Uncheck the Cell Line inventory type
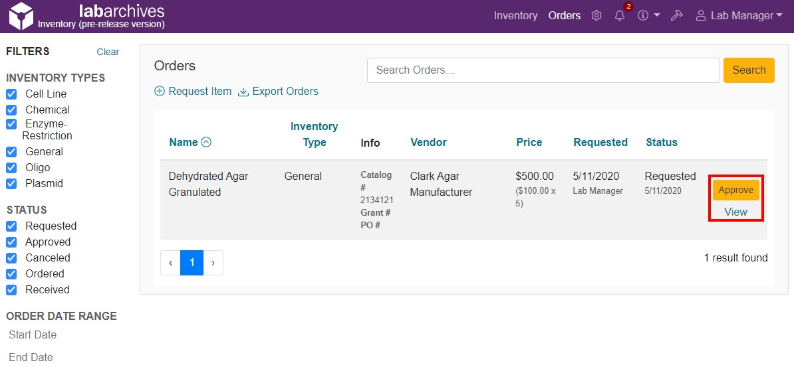 [x=11, y=94]
